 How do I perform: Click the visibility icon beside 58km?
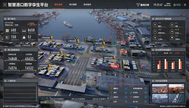coord(172,38)
